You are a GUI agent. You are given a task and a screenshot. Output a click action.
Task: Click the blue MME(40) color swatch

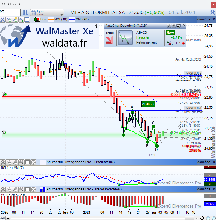point(72,19)
